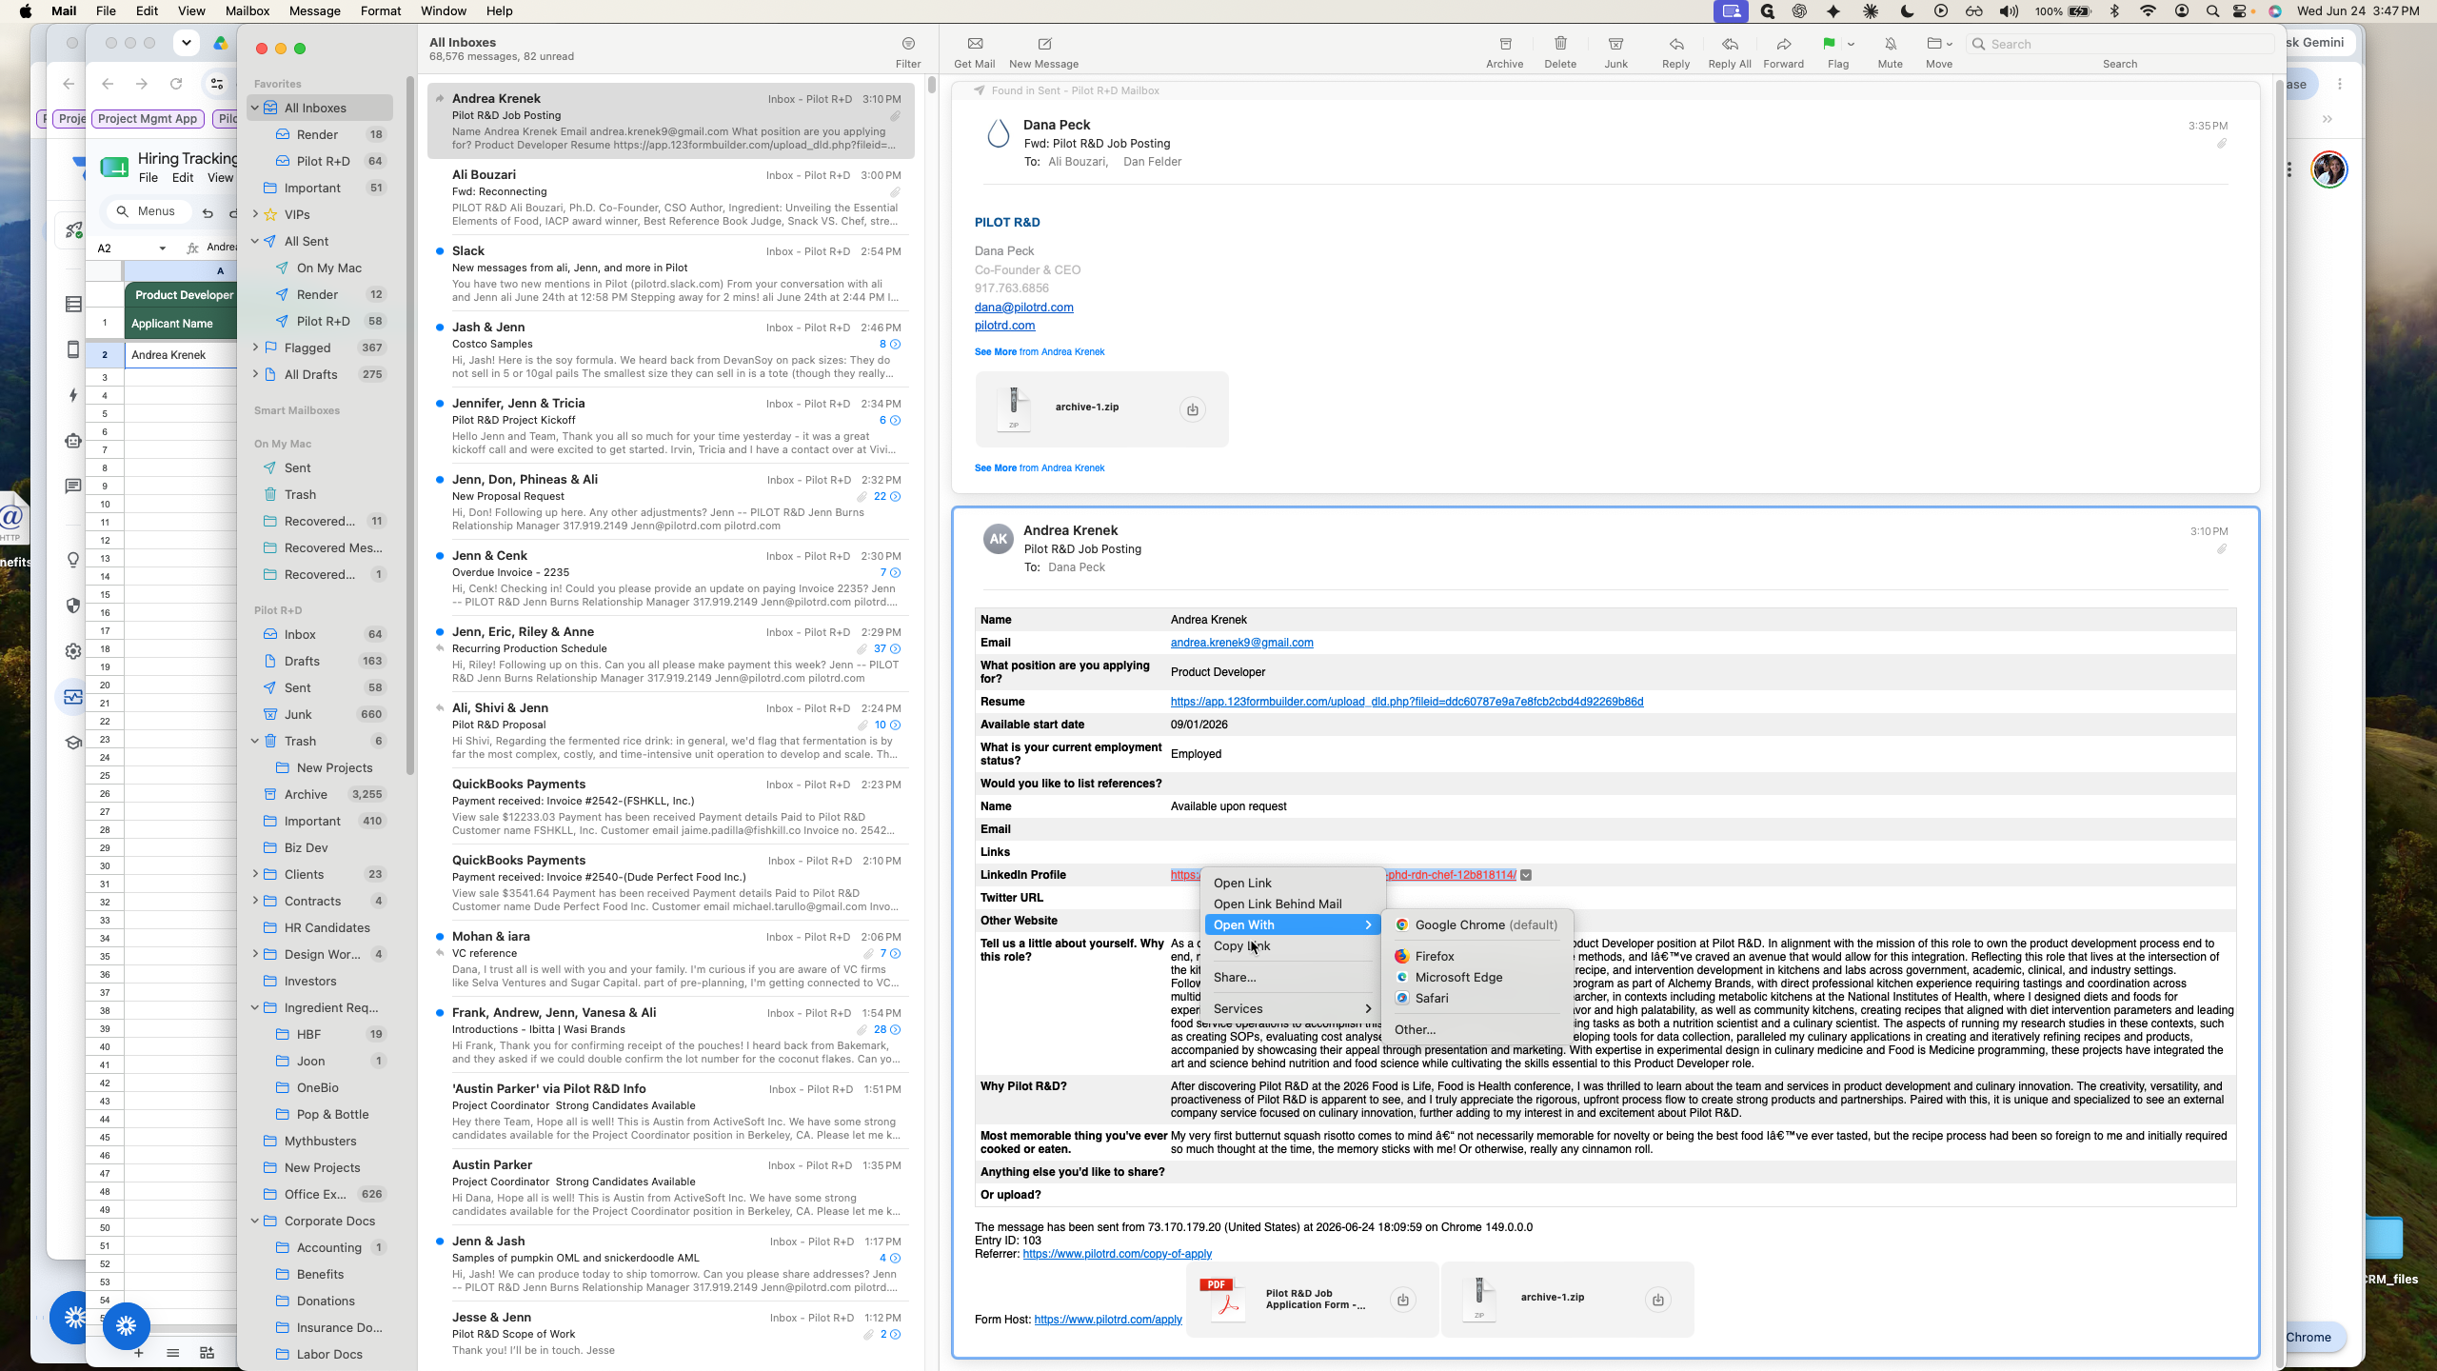Viewport: 2437px width, 1371px height.
Task: Open link with Safari
Action: pos(1476,998)
